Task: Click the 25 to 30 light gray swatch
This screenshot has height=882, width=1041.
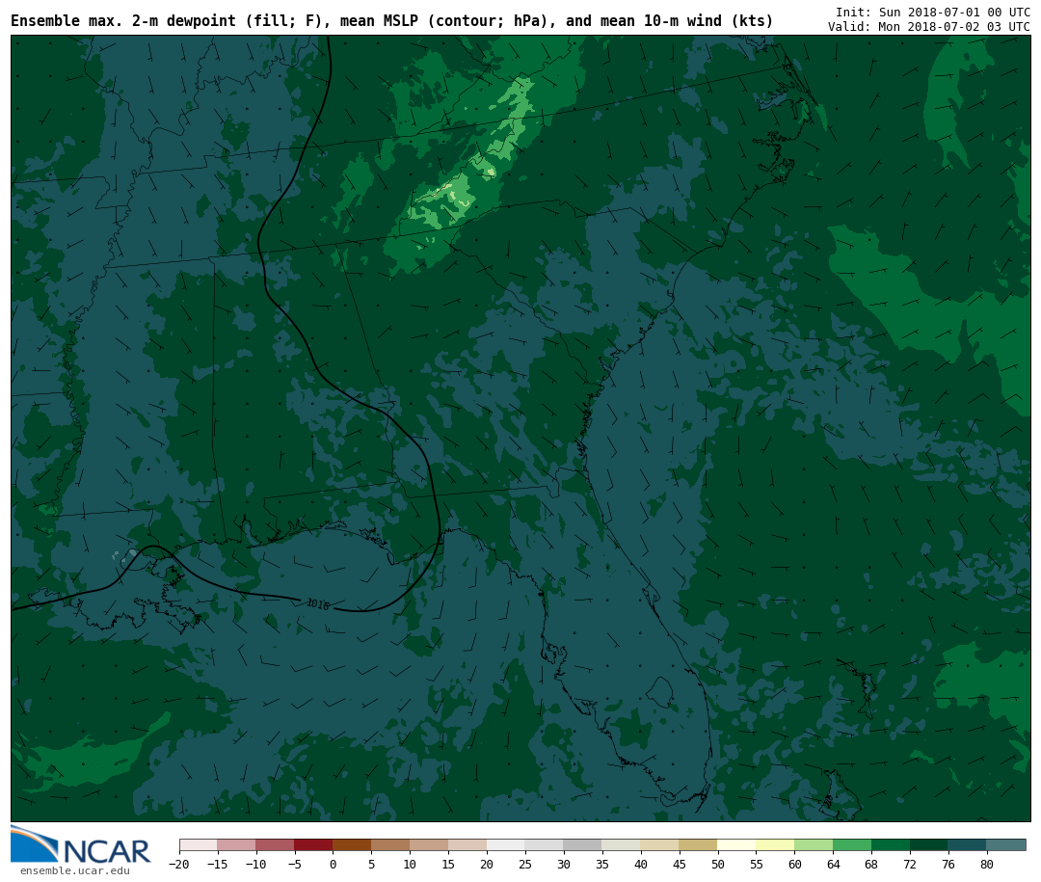Action: point(545,845)
